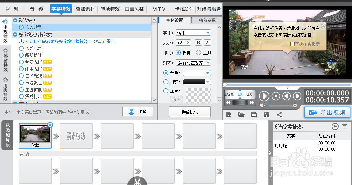This screenshot has height=185, width=352.
Task: Select 图片 fill mode radio
Action: 166,91
